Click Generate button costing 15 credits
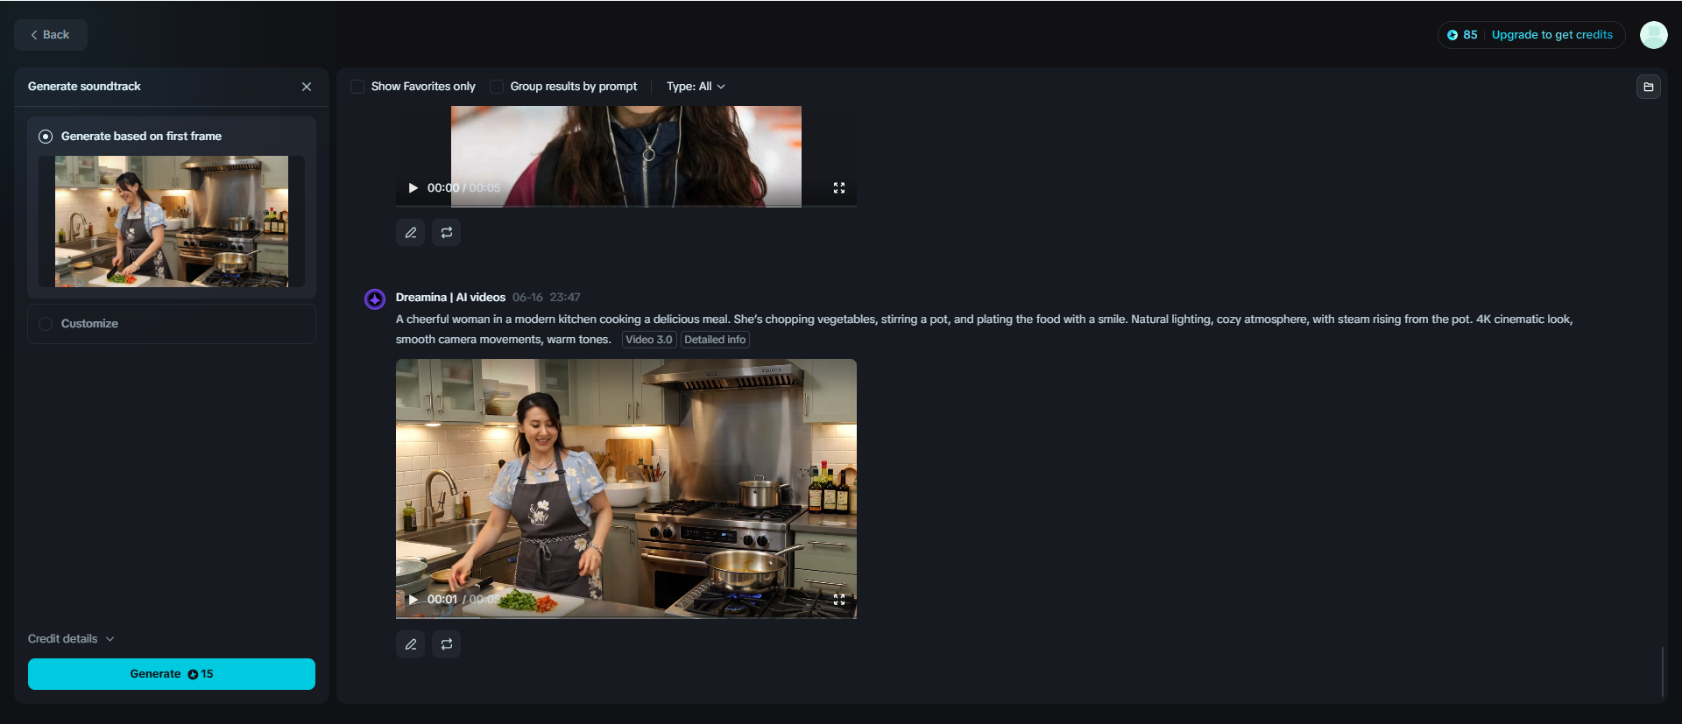1682x724 pixels. pos(172,674)
